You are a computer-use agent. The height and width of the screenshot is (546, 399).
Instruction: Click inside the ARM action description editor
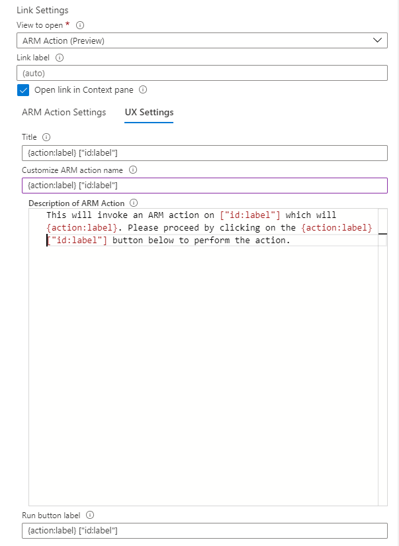click(x=203, y=357)
